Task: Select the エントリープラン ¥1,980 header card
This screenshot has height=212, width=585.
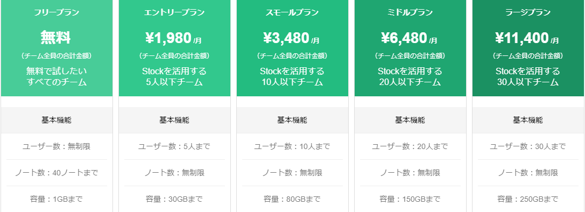Action: pos(174,48)
